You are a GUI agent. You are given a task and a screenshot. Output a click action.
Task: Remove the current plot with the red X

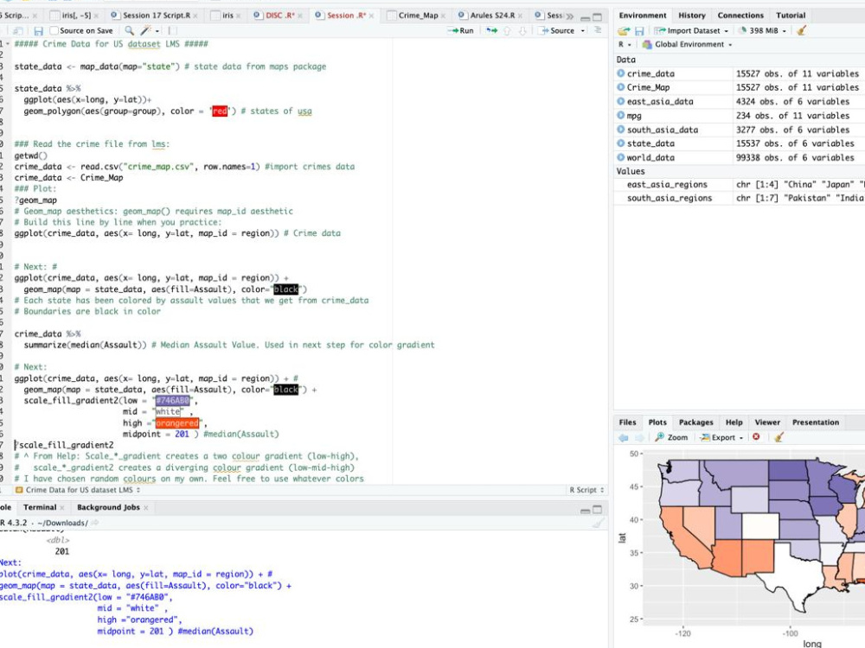pos(758,436)
